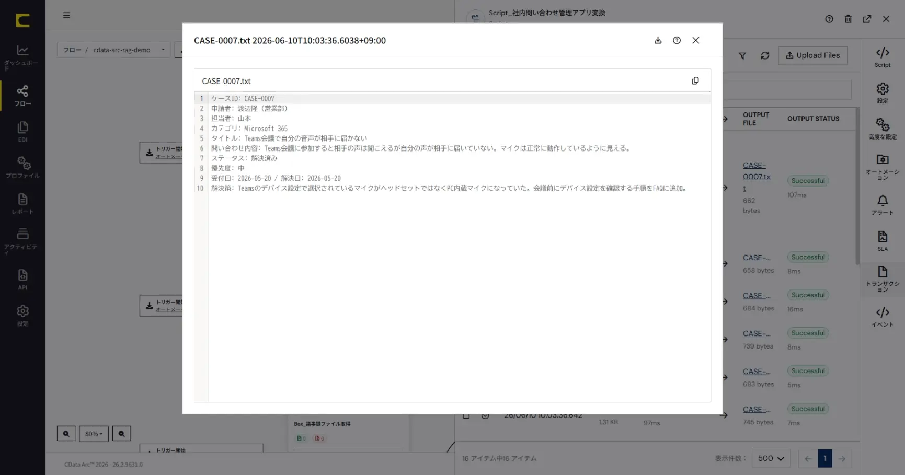905x475 pixels.
Task: Open the SLA tab
Action: [x=883, y=241]
